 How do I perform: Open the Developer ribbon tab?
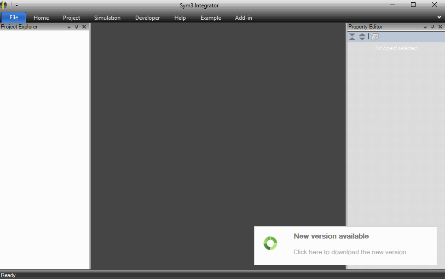147,18
